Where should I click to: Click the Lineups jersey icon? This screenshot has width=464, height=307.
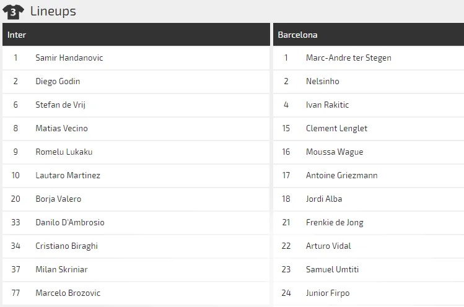(x=13, y=11)
